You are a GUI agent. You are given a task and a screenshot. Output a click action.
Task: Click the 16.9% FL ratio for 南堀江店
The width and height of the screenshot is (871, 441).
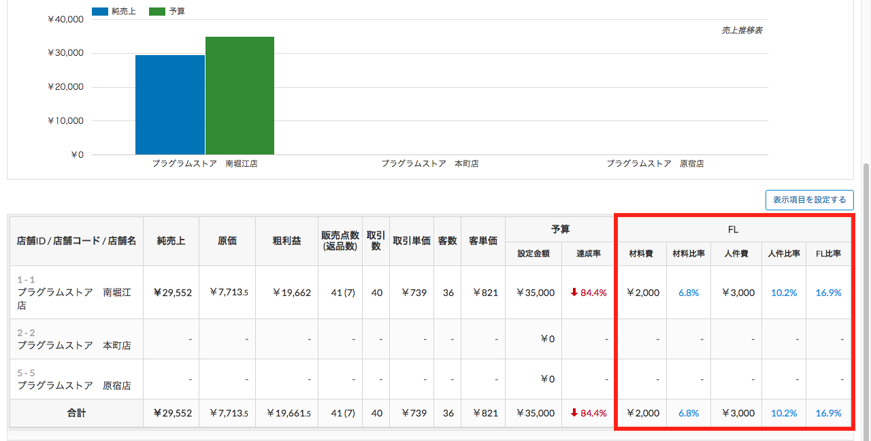coord(829,293)
